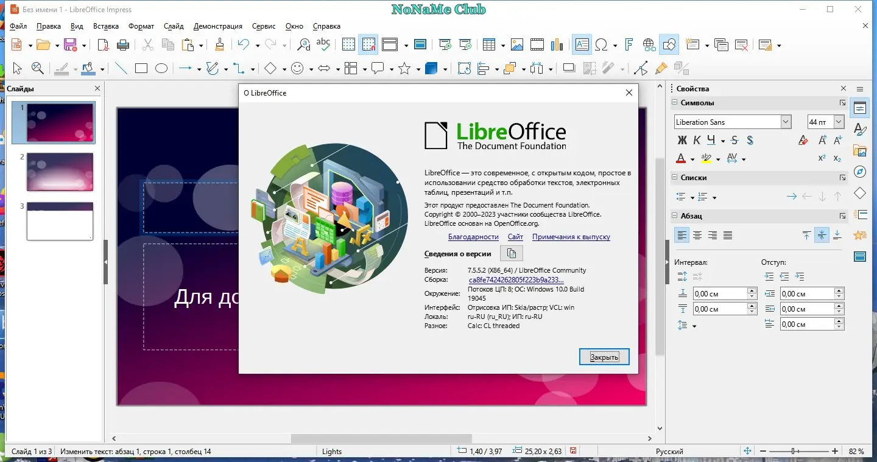Image resolution: width=877 pixels, height=462 pixels.
Task: Draw a straight line with the Line tool
Action: [x=121, y=69]
